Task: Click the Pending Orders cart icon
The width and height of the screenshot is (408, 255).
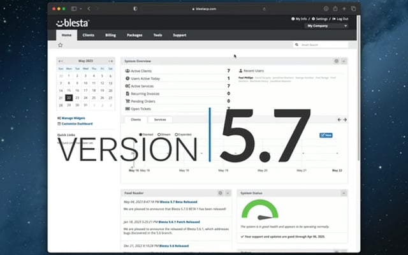Action: click(127, 101)
